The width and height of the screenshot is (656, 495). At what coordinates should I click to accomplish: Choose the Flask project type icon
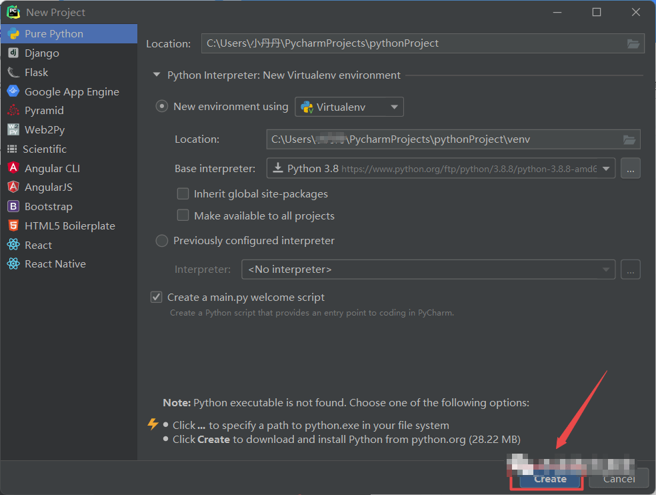pyautogui.click(x=13, y=72)
